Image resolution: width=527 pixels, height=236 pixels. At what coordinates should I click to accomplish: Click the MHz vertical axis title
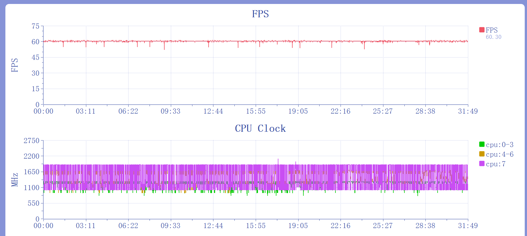pos(14,180)
